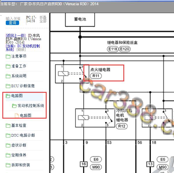The image size is (174, 173).
Task: Click the 冷却风扇电机继电器 label
Action: click(x=124, y=115)
